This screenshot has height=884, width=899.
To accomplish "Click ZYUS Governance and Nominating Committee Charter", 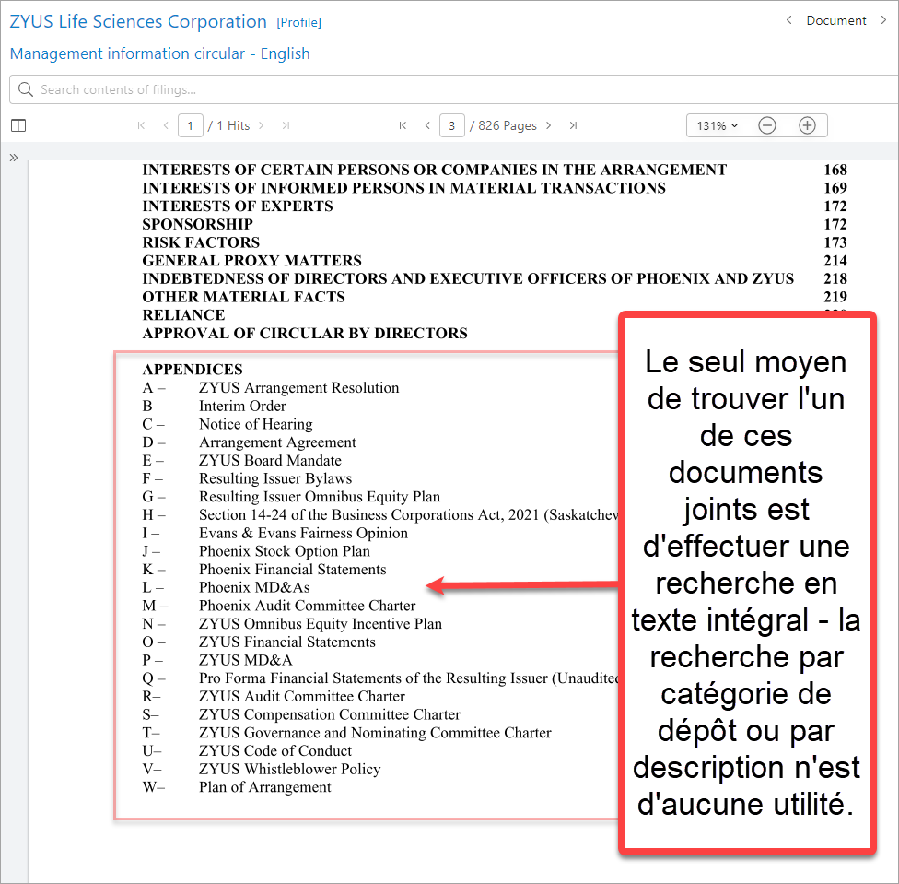I will [x=375, y=733].
